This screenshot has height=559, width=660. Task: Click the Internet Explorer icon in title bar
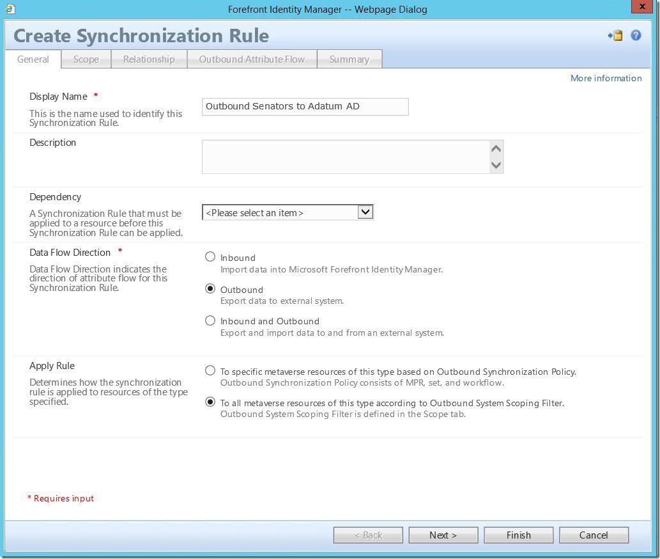[x=10, y=9]
